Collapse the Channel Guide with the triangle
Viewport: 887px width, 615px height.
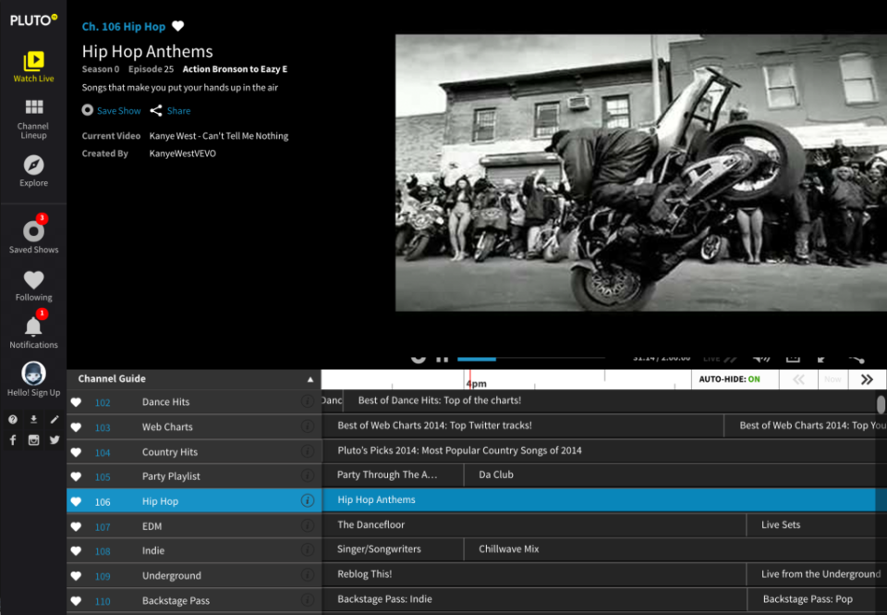coord(310,379)
